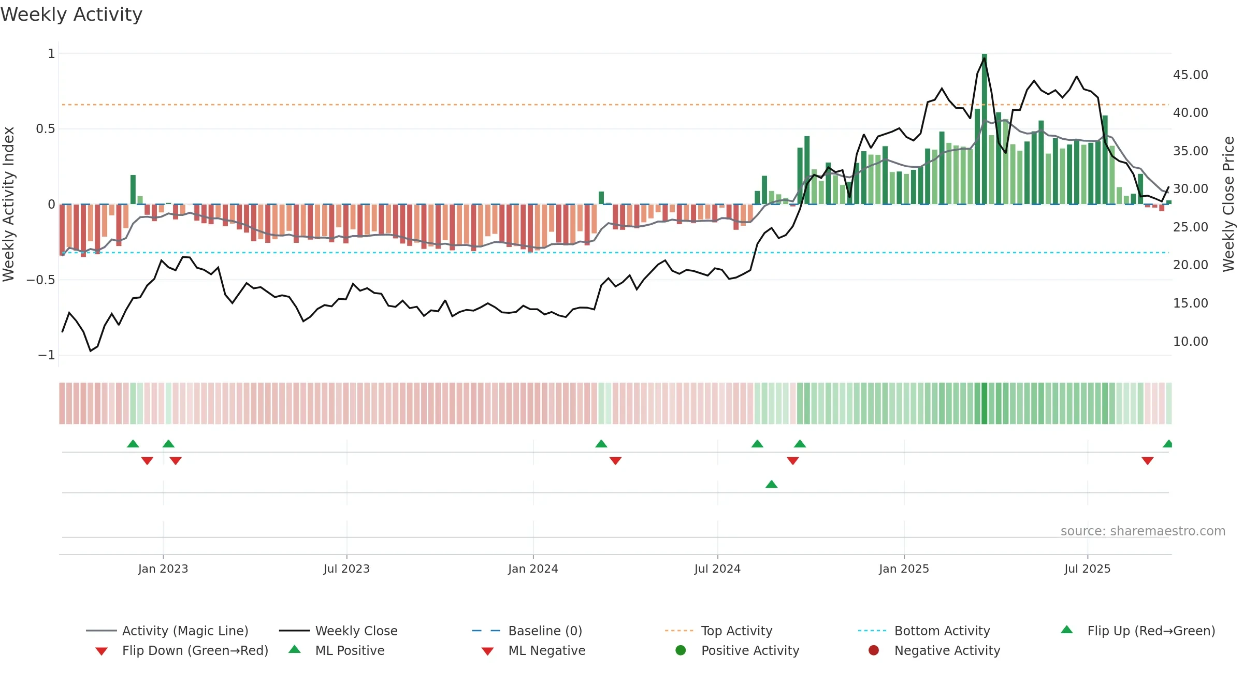
Task: Click the Flip Up green triangle in legend
Action: point(1067,630)
